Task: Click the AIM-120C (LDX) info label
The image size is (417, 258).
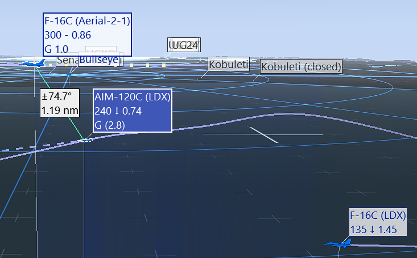Action: pos(133,111)
